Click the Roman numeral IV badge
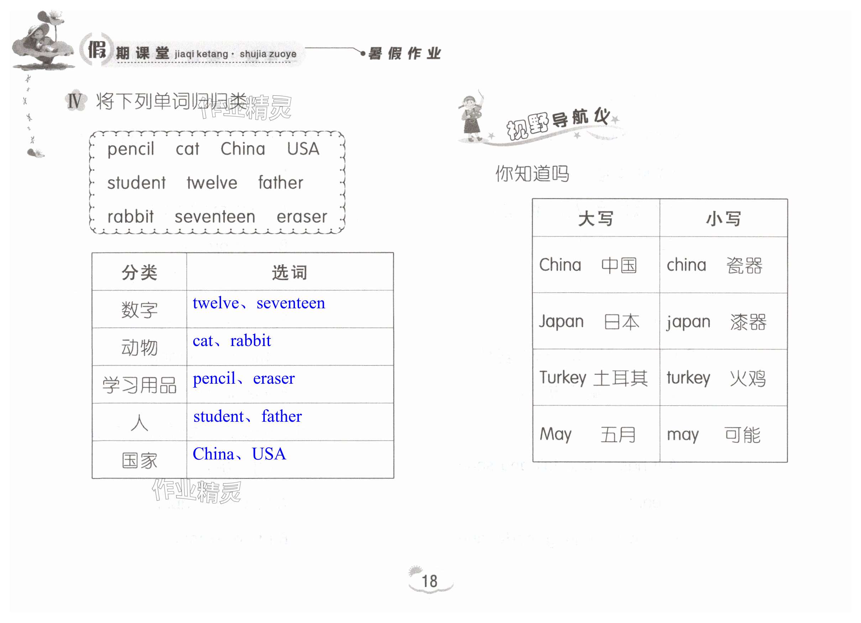 (75, 101)
